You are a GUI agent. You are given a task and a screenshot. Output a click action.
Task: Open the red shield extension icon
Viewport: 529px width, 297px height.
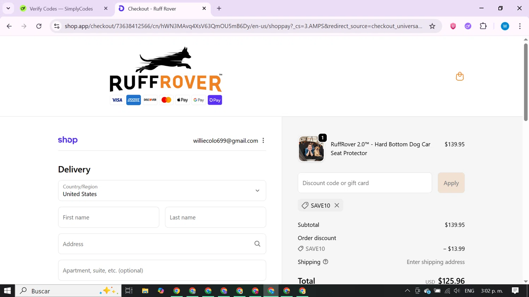coord(453,26)
